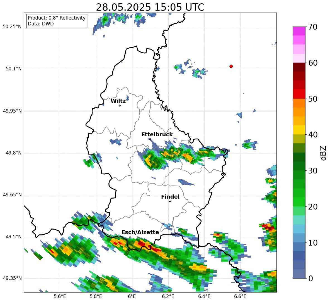The image size is (330, 302).
Task: Click the Ettelbruck label text
Action: (157, 135)
